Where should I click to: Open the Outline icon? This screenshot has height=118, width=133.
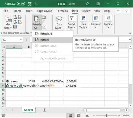[x=109, y=18]
